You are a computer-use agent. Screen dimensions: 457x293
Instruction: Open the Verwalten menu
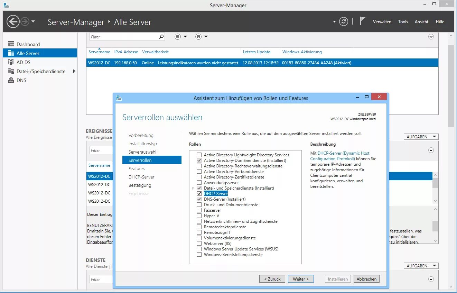382,22
